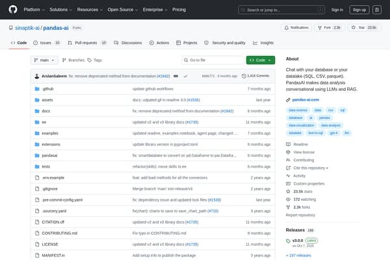Open the 1,416 Commits history
The image size is (390, 260).
point(255,76)
